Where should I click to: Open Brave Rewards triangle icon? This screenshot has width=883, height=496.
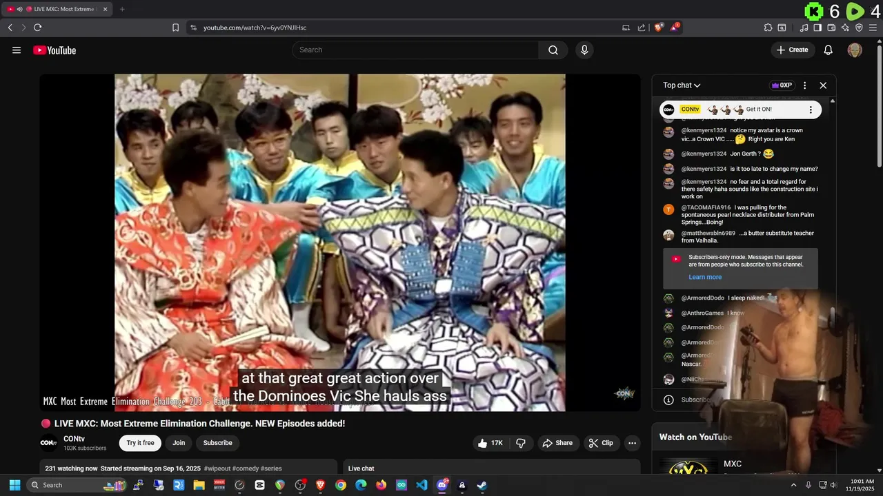(x=675, y=28)
